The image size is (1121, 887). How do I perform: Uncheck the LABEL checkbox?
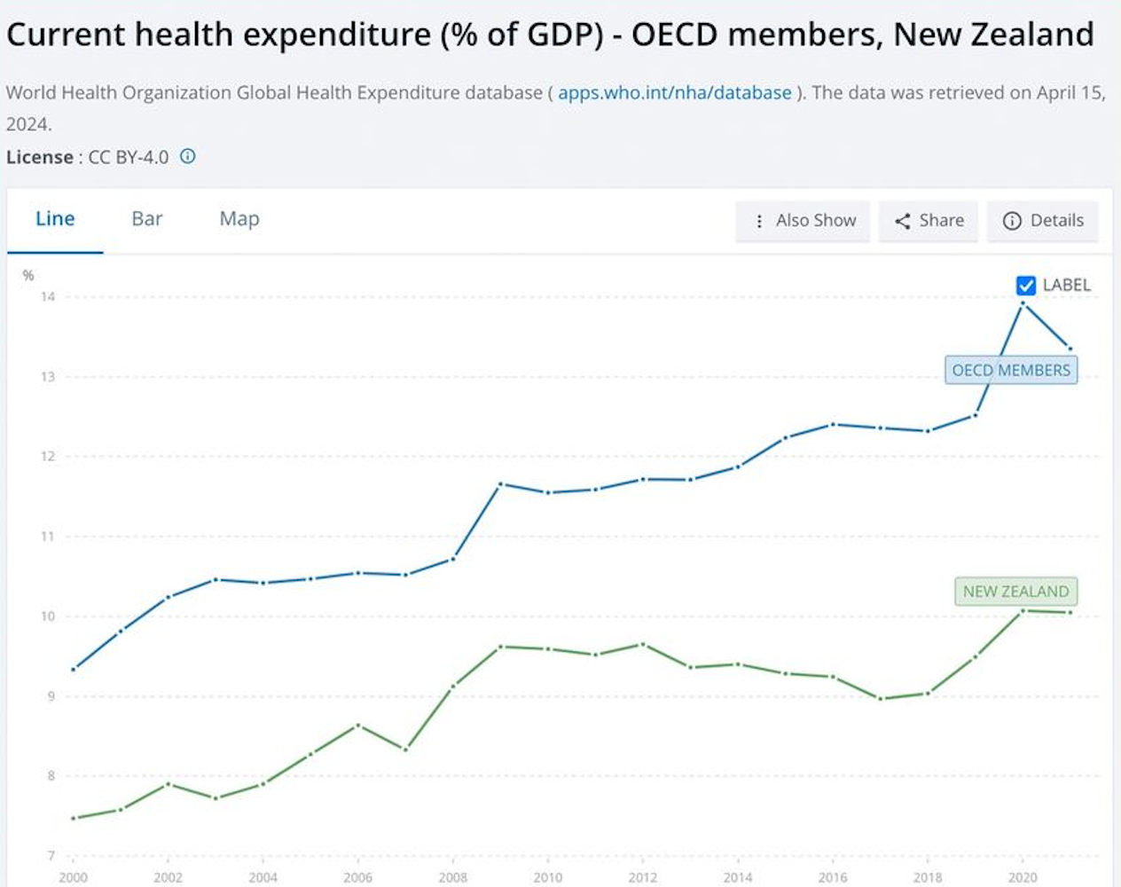(x=1026, y=286)
